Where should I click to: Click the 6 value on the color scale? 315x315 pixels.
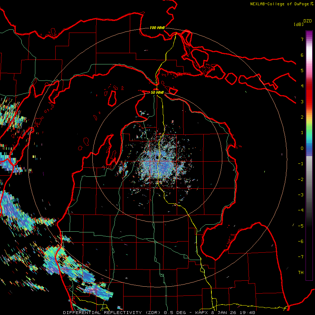(x=302, y=55)
